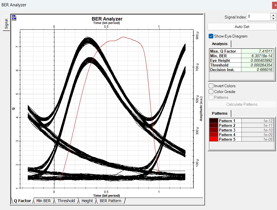This screenshot has width=277, height=210.
Task: Uncheck Show Eye Diagram checkbox
Action: pos(211,36)
